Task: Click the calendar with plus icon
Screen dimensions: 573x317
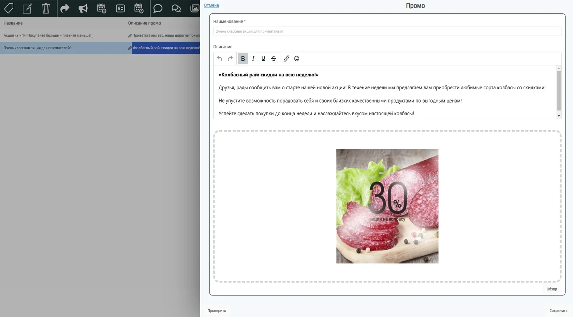Action: tap(102, 8)
